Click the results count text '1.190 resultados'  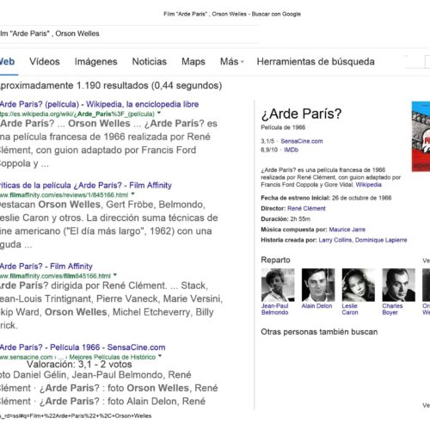pos(113,85)
